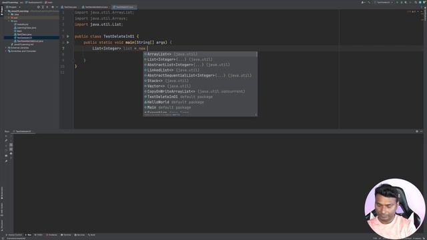Viewport: 427px width, 240px height.
Task: Select Vector<> completion suggestion
Action: pyautogui.click(x=200, y=86)
